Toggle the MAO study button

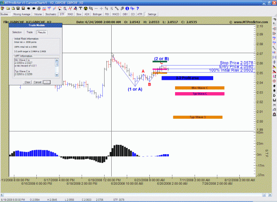[x=70, y=14]
